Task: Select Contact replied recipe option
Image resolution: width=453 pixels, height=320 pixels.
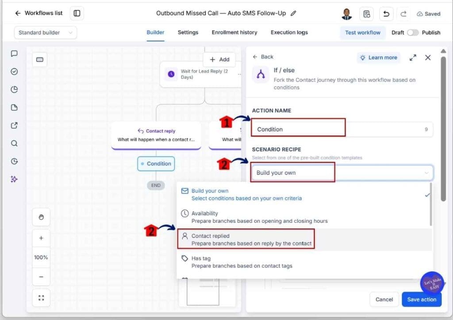Action: 304,240
